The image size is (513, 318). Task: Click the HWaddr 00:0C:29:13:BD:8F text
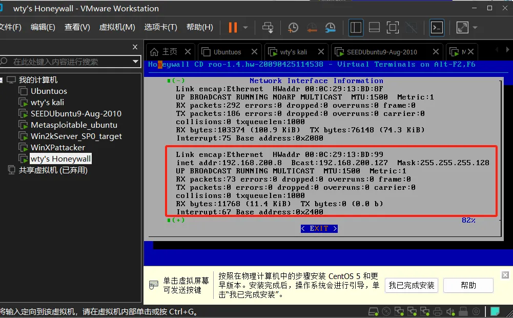coord(328,89)
